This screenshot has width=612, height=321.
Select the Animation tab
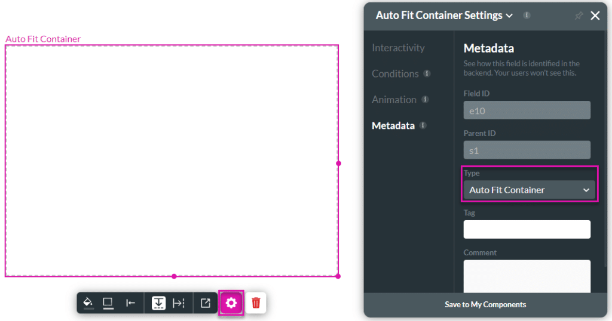(x=394, y=100)
